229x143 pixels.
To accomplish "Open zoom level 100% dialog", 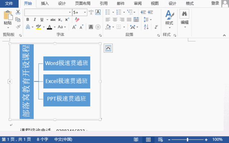I will 218,139.
